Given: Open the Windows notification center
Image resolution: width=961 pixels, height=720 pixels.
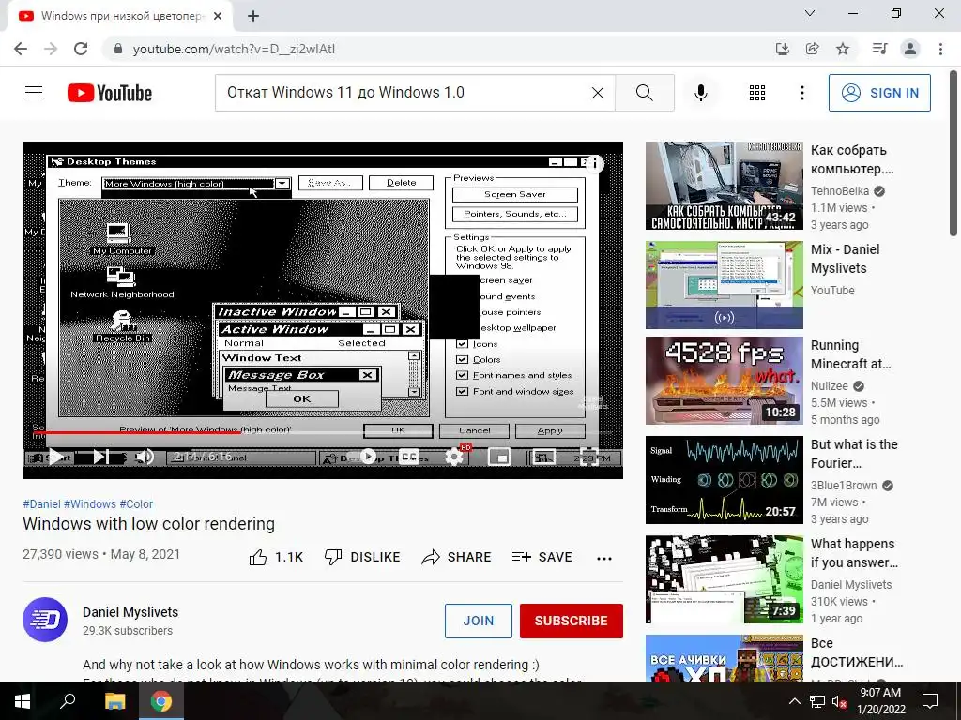Looking at the screenshot, I should point(930,701).
